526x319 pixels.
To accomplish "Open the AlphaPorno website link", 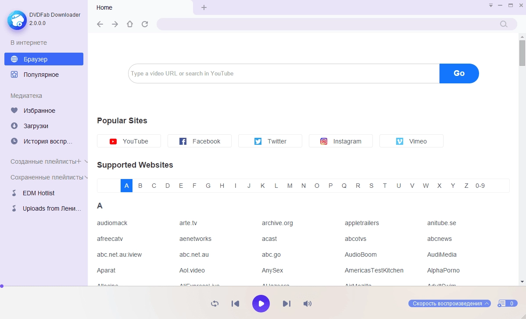I will pos(444,270).
